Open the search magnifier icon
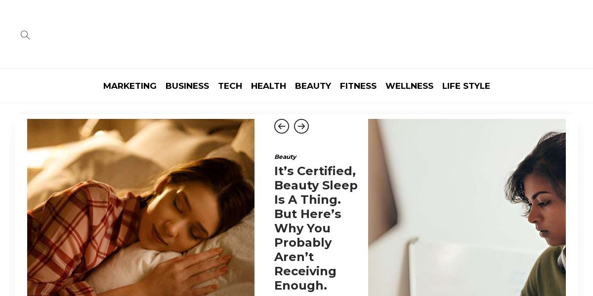 (25, 35)
